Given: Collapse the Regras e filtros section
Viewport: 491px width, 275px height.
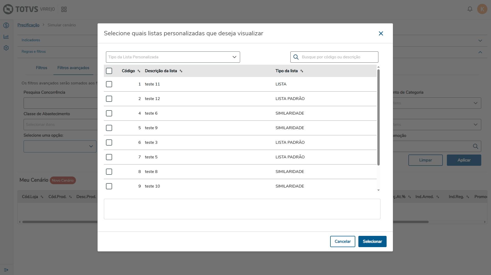Looking at the screenshot, I should [x=480, y=52].
